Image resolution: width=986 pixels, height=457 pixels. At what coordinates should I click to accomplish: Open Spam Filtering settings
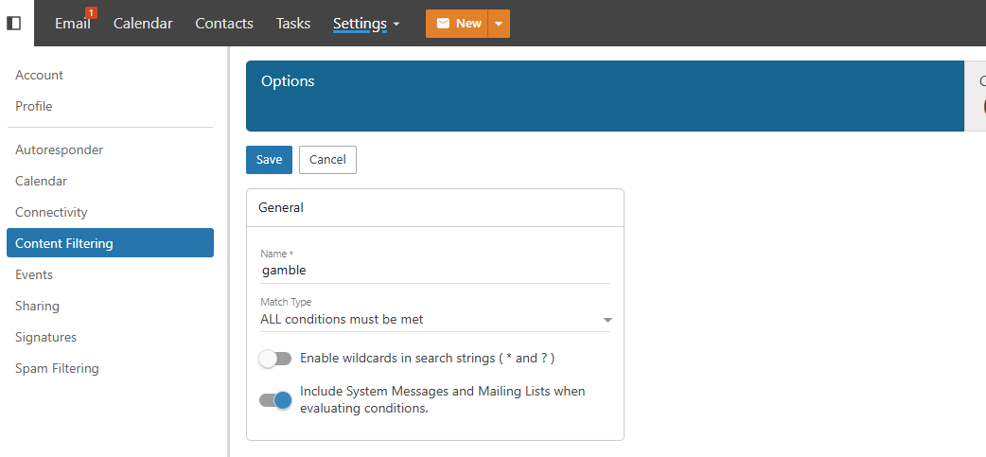pyautogui.click(x=57, y=368)
